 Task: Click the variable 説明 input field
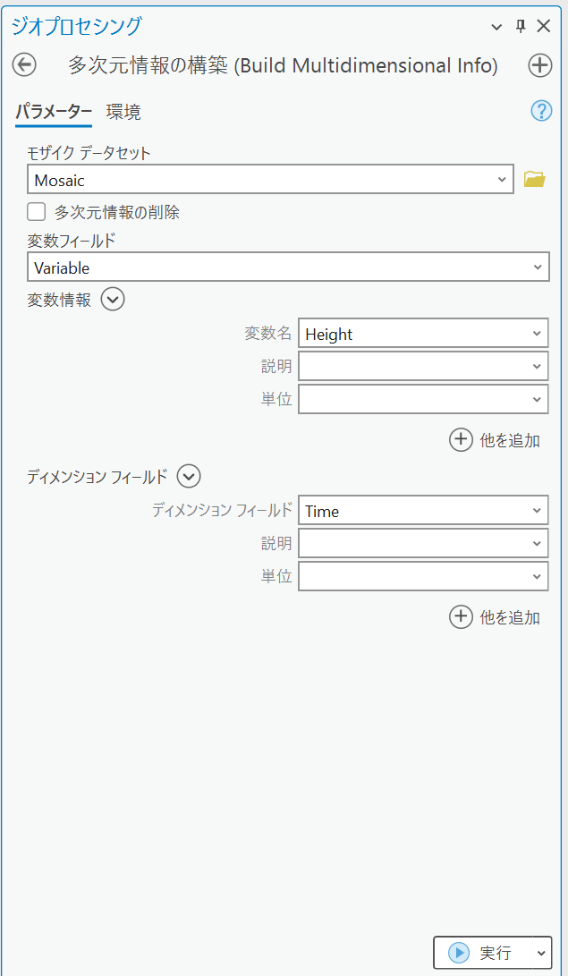423,367
